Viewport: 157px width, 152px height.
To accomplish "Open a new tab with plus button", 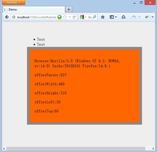I will (69, 10).
